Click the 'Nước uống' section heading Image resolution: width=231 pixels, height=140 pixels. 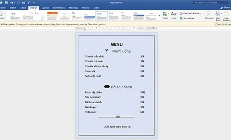pos(121,51)
